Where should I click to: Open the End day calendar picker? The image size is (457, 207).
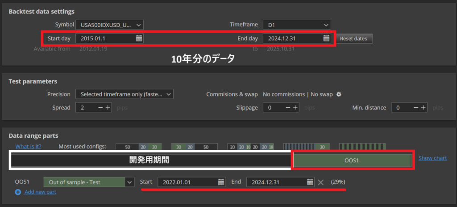(x=326, y=38)
